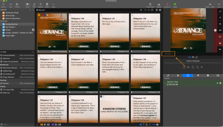The height and width of the screenshot is (127, 223).
Task: Click the media progress scrubber bar
Action: pyautogui.click(x=193, y=63)
